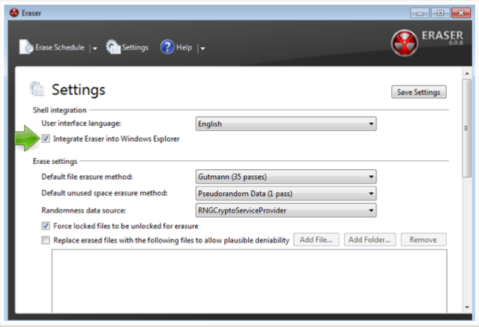
Task: Click the vertical scrollbar thumb
Action: click(467, 128)
